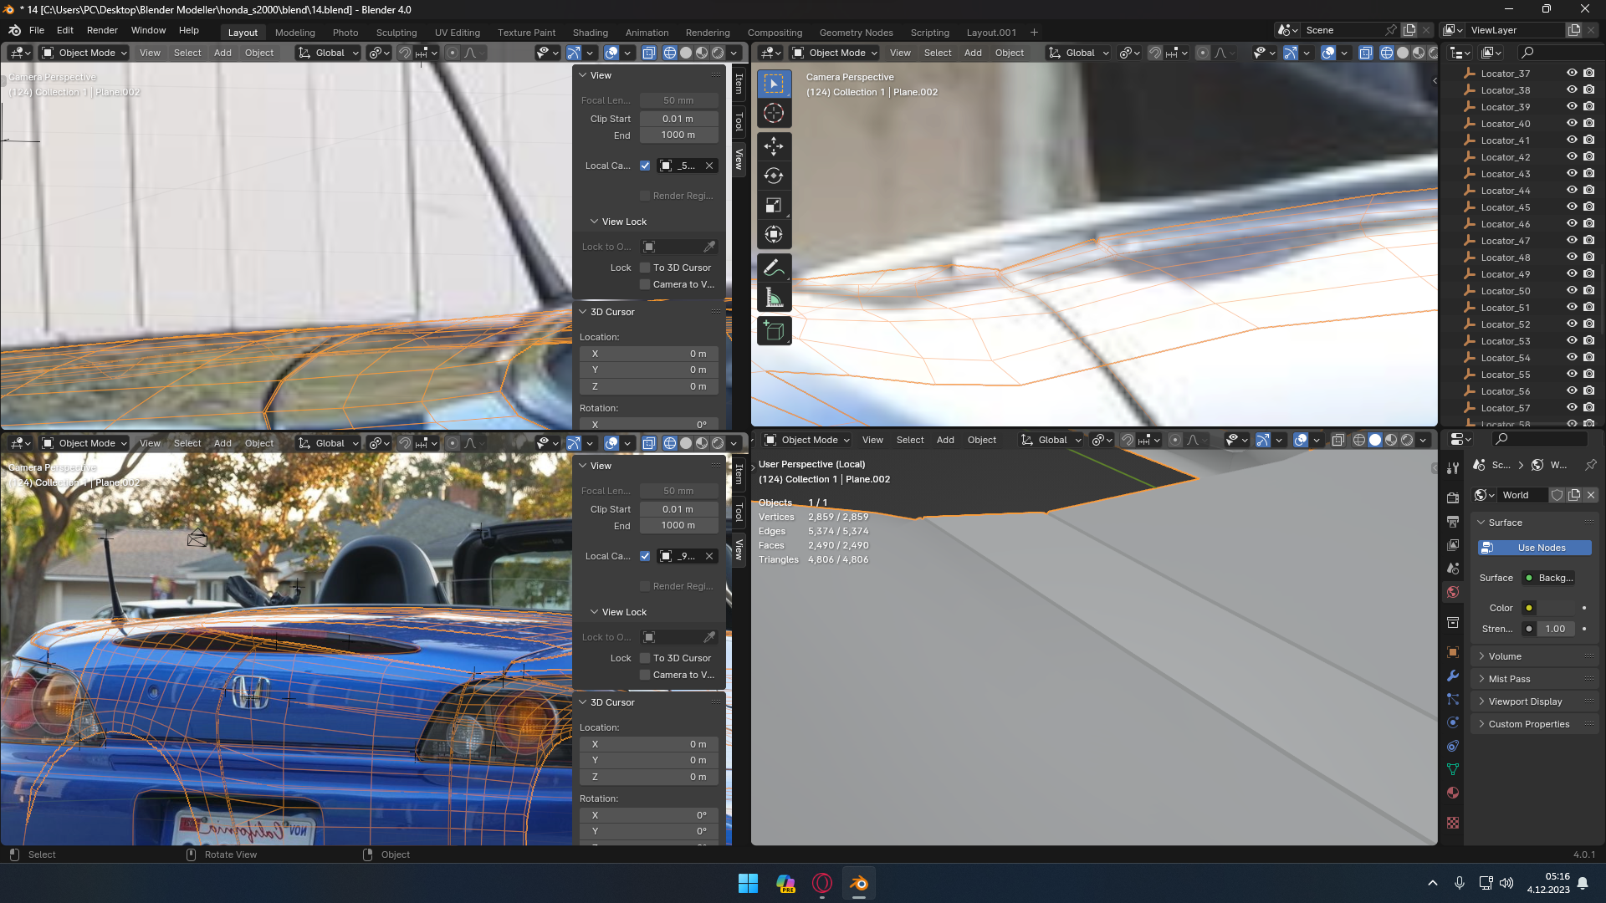Open the Modifier wrench properties tab
This screenshot has width=1606, height=903.
(1453, 676)
